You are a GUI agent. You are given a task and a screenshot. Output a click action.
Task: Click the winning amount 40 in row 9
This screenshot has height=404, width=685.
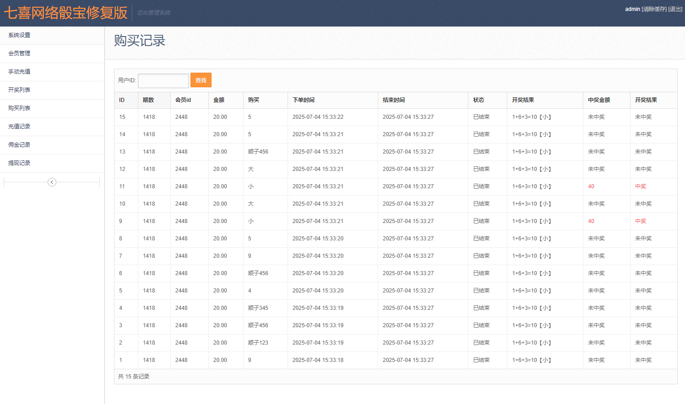(x=591, y=221)
